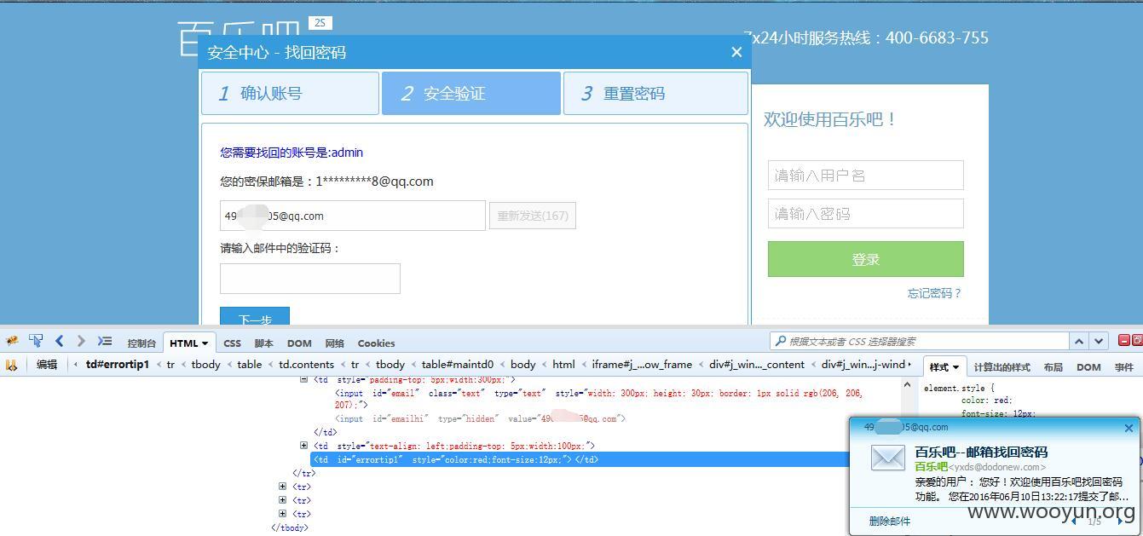Open the Firebug bug icon menu
The width and height of the screenshot is (1143, 536).
[12, 341]
